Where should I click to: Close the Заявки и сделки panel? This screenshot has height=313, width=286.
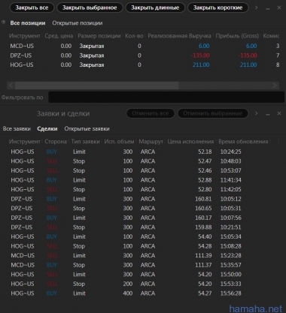pyautogui.click(x=279, y=113)
